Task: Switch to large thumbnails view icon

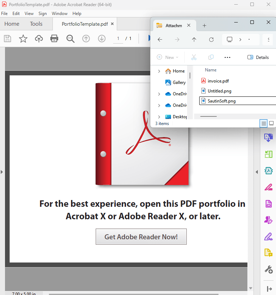Action: click(271, 123)
